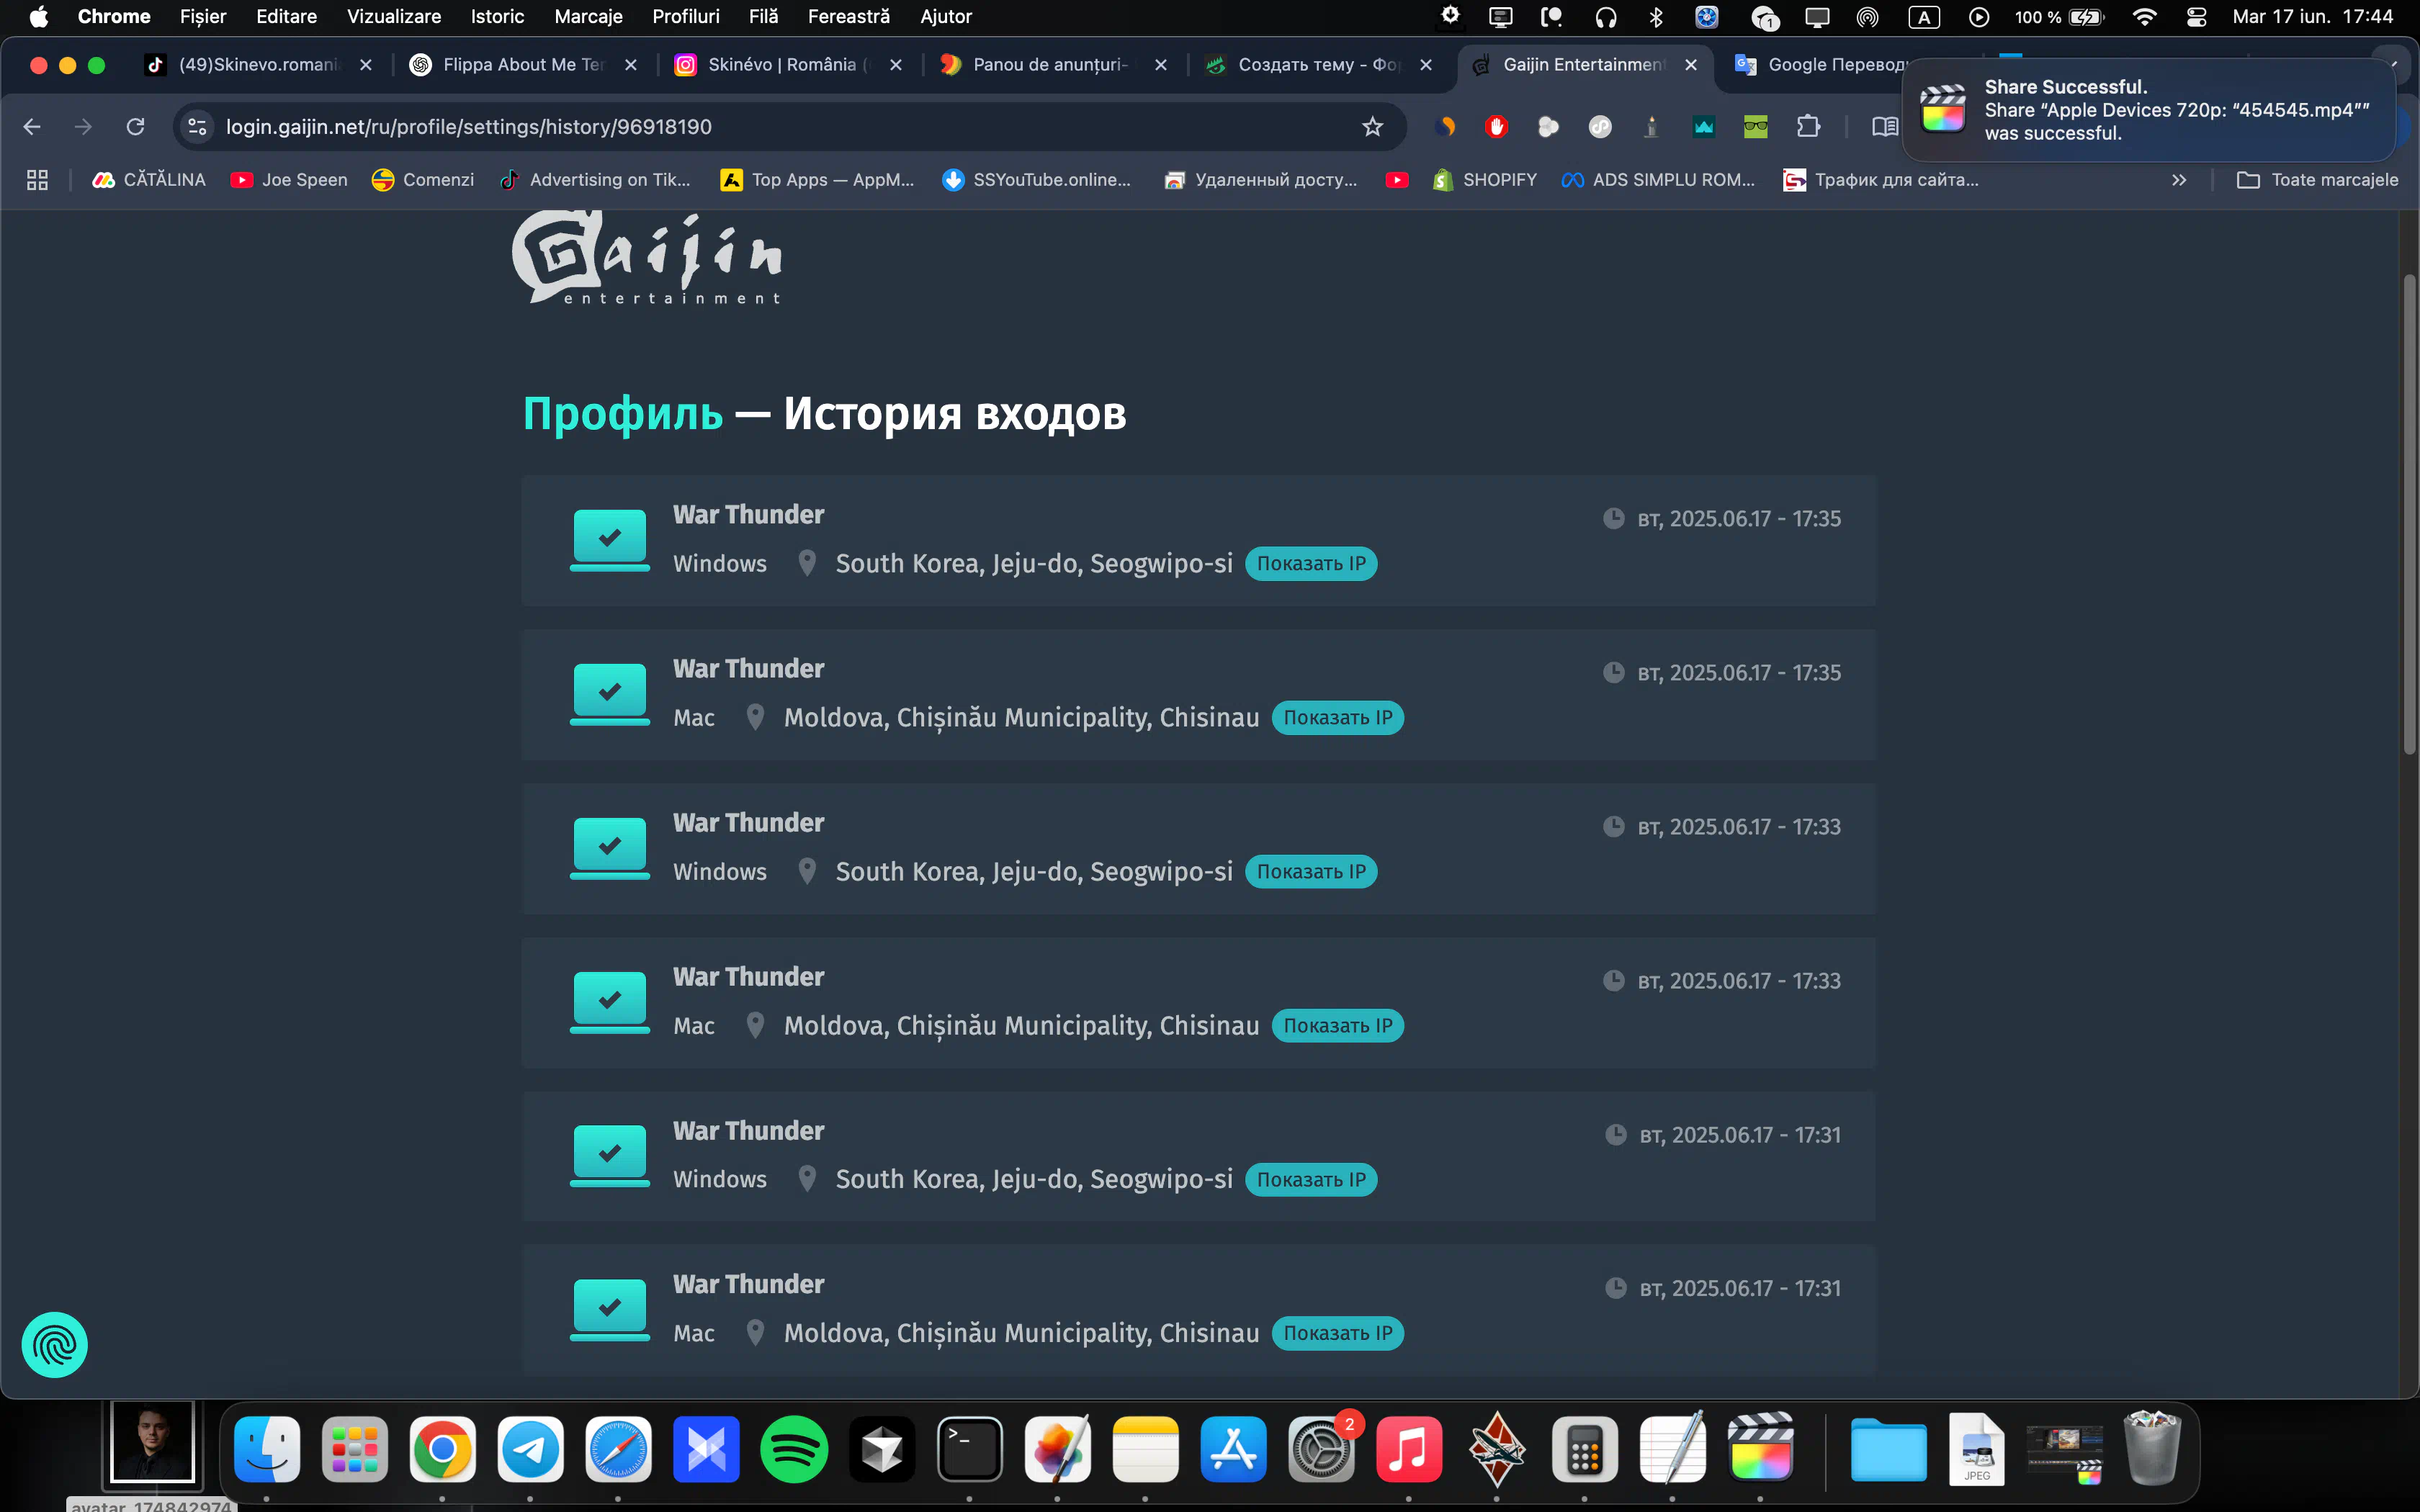
Task: Bookmark this page with the star icon
Action: point(1372,127)
